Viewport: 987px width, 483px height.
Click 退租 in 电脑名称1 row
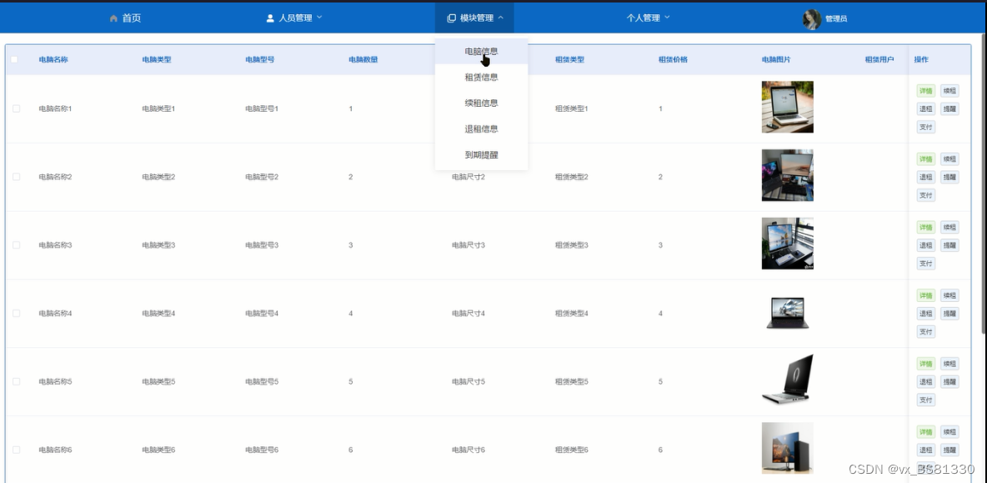926,109
